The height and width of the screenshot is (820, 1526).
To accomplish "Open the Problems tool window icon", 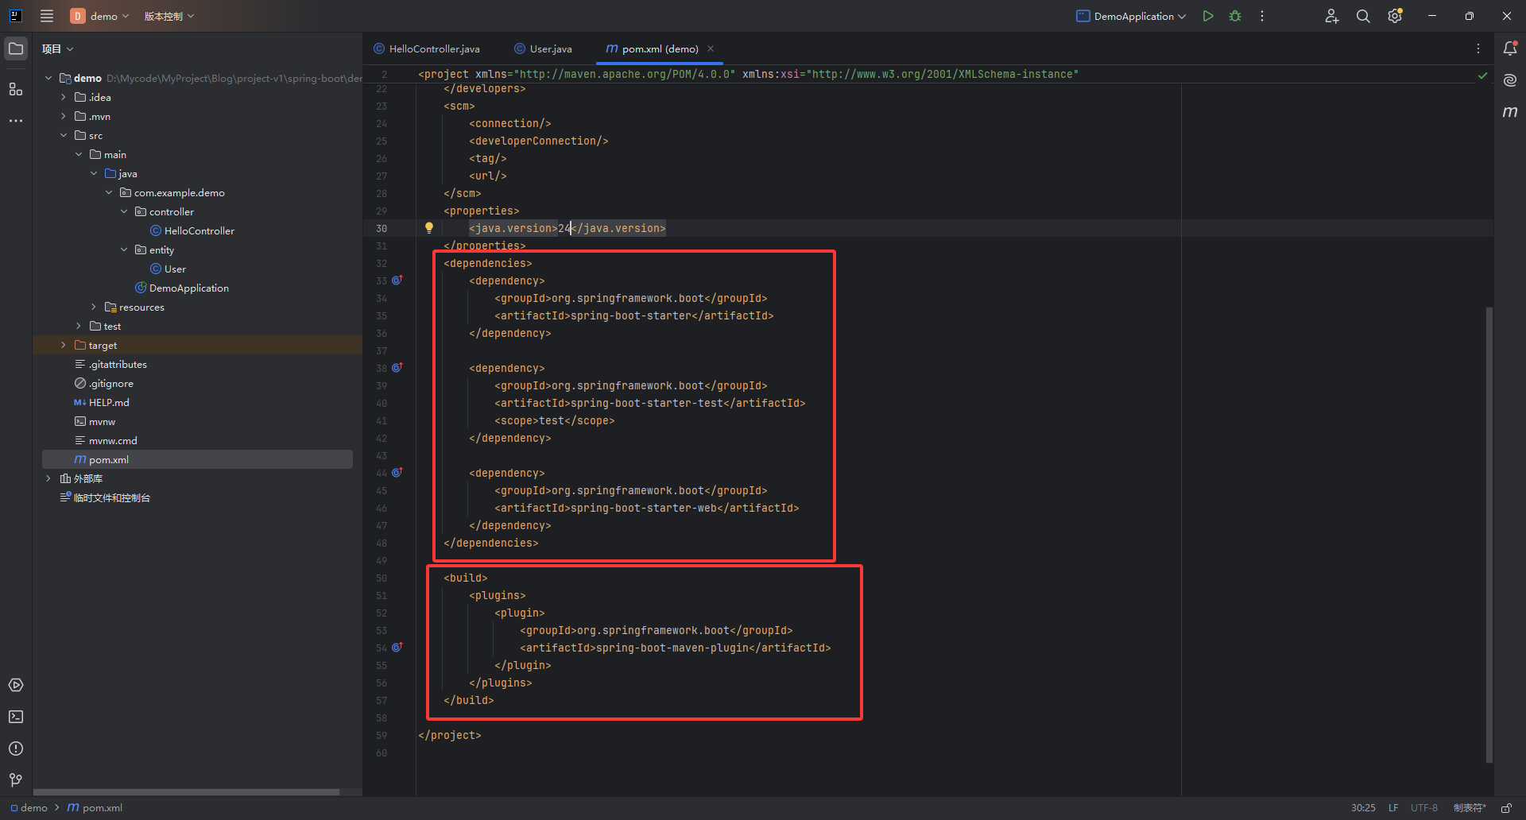I will [x=16, y=748].
